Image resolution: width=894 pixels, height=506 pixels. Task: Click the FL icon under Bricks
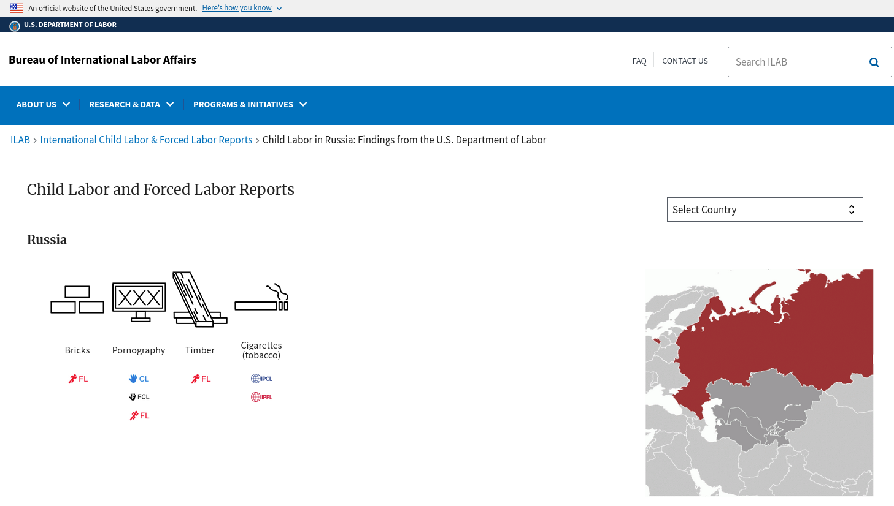click(x=78, y=379)
